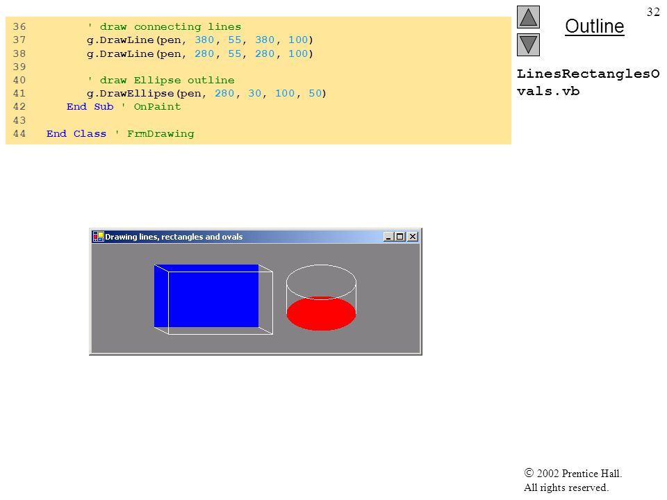Viewport: 667px width, 500px height.
Task: Click code line 38 DrawLine statement
Action: pyautogui.click(x=200, y=53)
